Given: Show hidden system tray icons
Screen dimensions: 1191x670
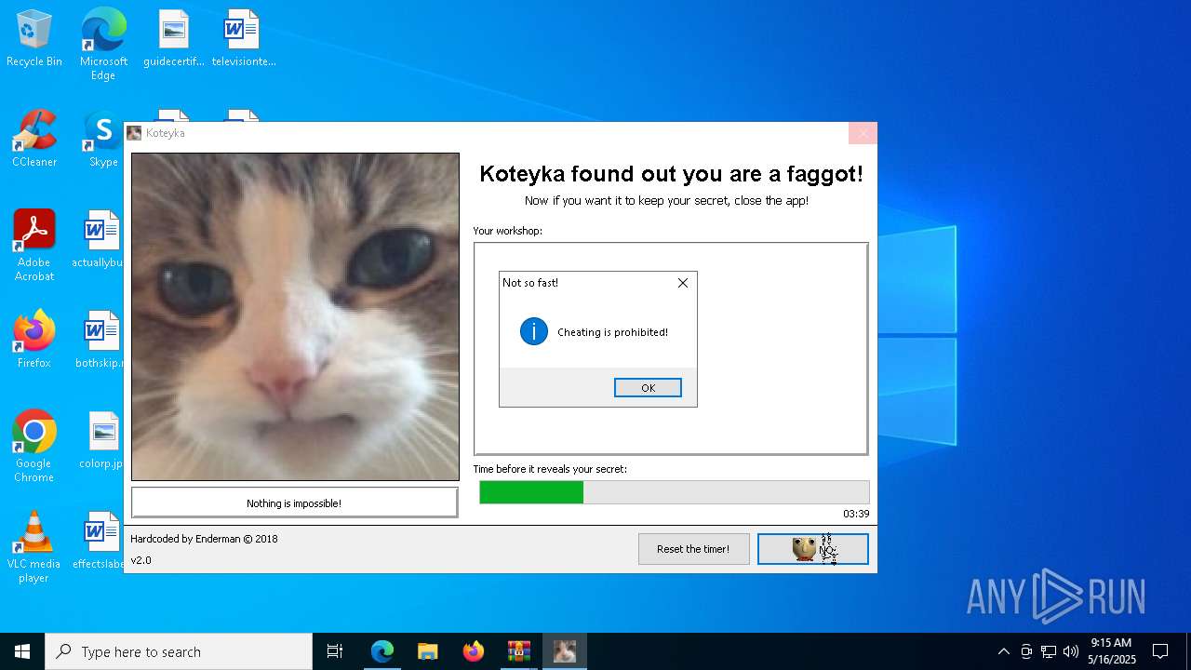Looking at the screenshot, I should point(1003,651).
